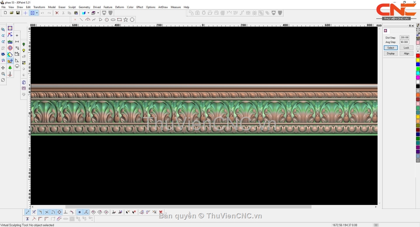The height and width of the screenshot is (227, 420).
Task: Toggle the circle center snap button
Action: pos(59,212)
